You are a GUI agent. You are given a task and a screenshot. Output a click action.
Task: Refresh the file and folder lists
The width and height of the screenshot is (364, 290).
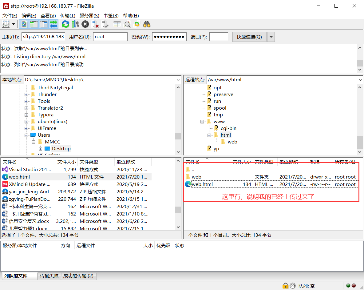click(65, 24)
